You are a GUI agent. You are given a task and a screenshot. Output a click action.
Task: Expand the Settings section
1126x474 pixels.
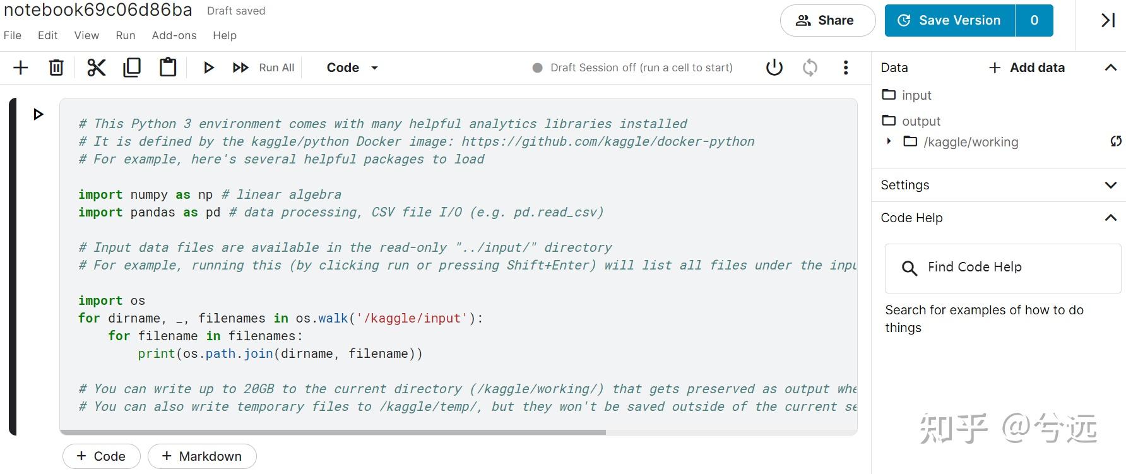[x=1111, y=185]
